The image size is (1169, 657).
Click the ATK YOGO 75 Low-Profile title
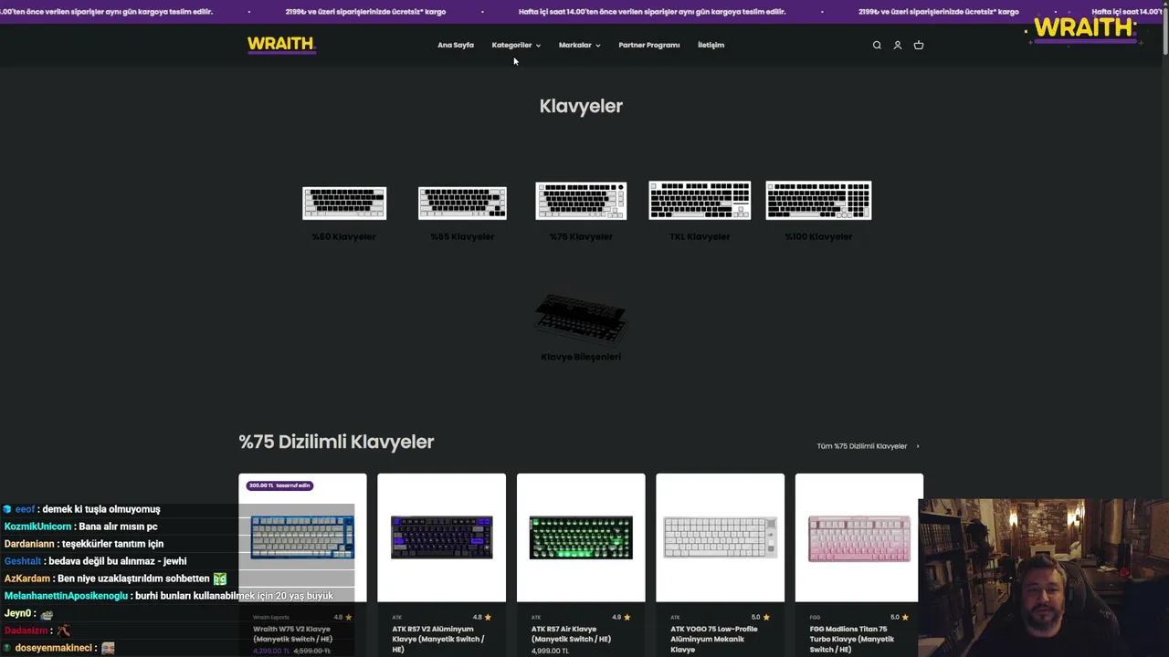[x=715, y=639]
